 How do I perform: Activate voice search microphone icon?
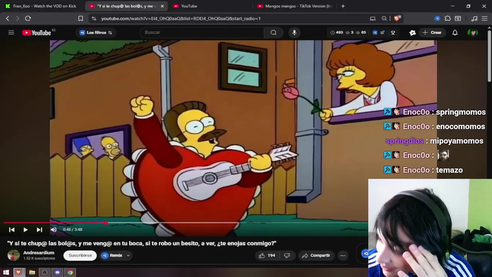pos(294,32)
